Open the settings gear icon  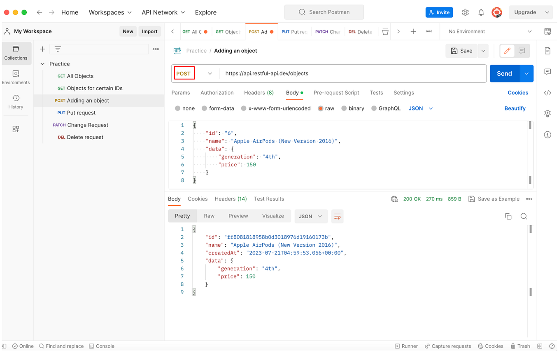pos(465,12)
